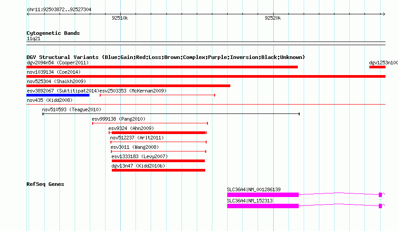Click the 92520k ruler tick label

(x=273, y=18)
